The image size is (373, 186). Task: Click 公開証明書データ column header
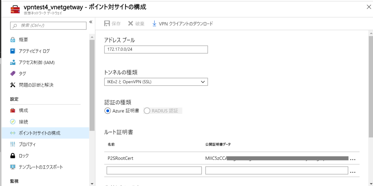tap(218, 145)
